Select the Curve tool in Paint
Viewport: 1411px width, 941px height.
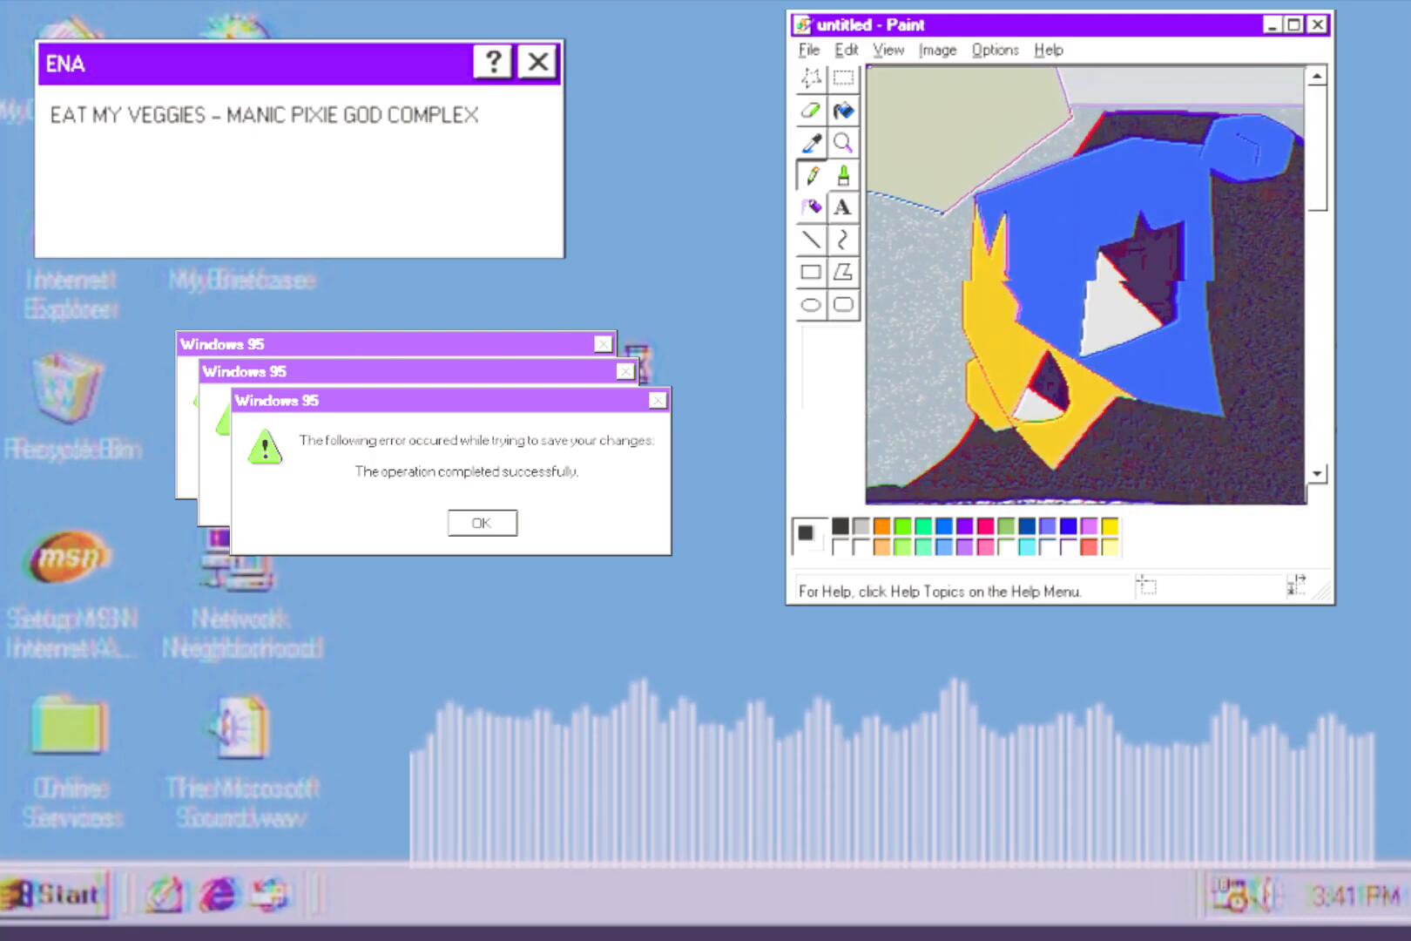pos(843,240)
